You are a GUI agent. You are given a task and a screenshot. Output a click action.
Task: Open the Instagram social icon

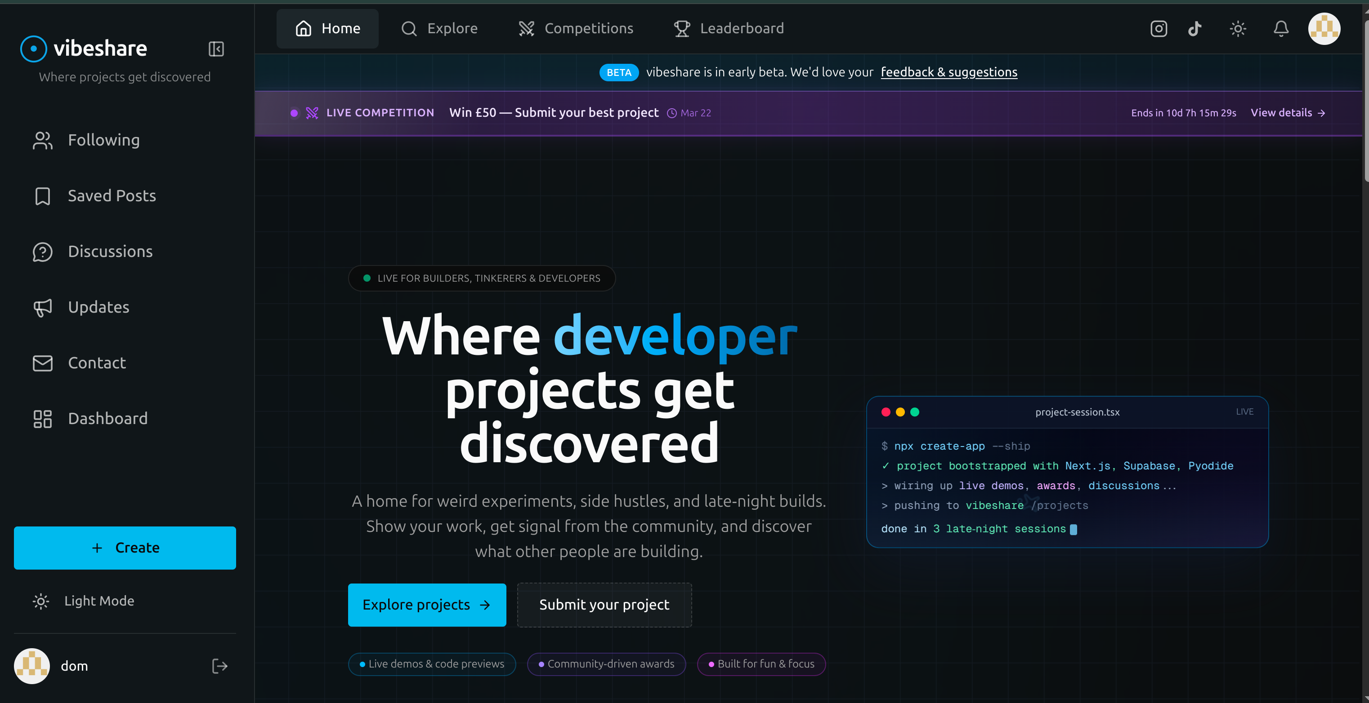(1159, 29)
